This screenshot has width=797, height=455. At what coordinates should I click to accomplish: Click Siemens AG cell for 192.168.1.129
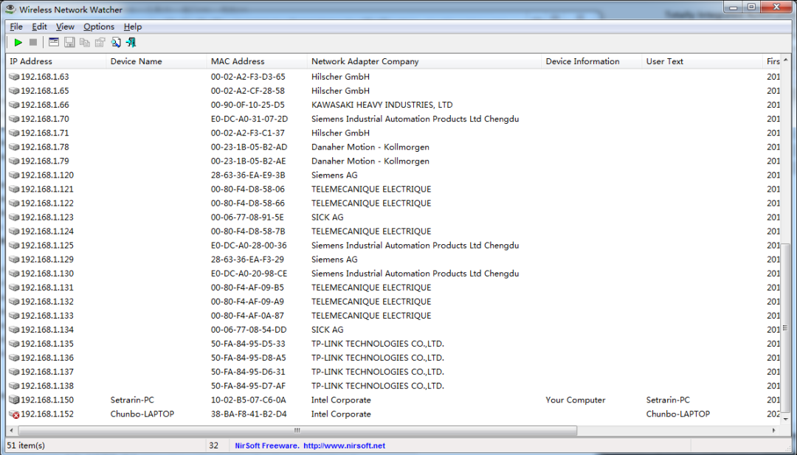point(334,260)
